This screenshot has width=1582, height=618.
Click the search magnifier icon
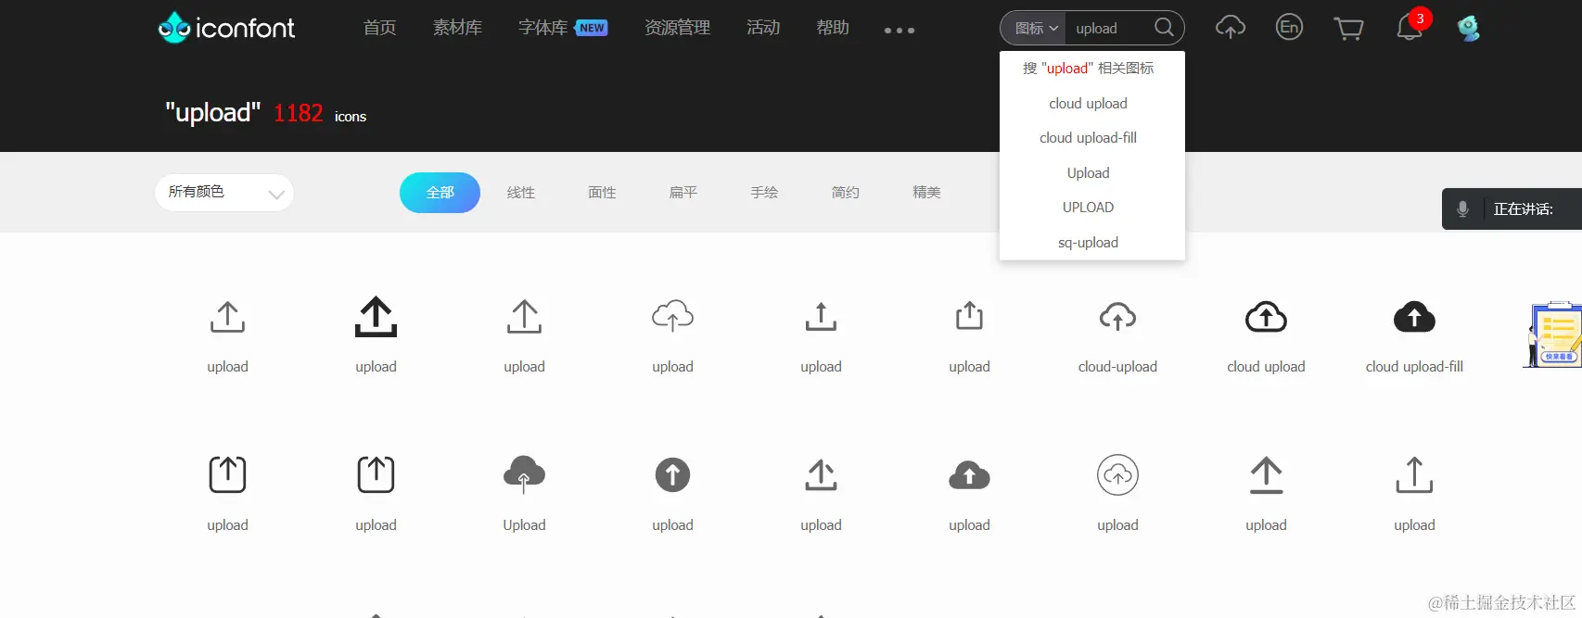1164,28
